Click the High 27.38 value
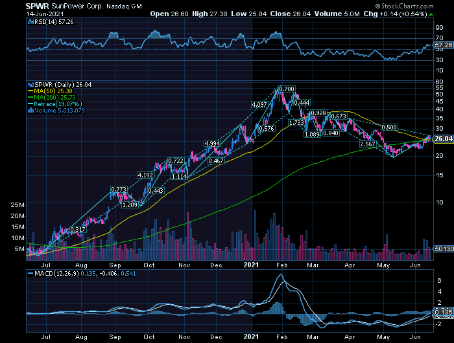Image resolution: width=454 pixels, height=343 pixels. coord(209,14)
